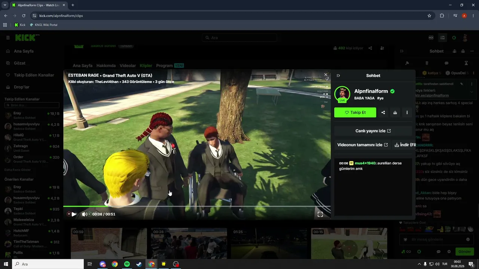The image size is (479, 269).
Task: Expand the pinned message chevron
Action: point(472,92)
